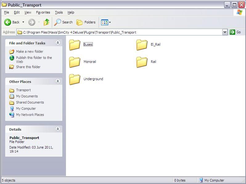Screen dimensions: 246x184
Task: Open the Edit menu
Action: [x=17, y=12]
